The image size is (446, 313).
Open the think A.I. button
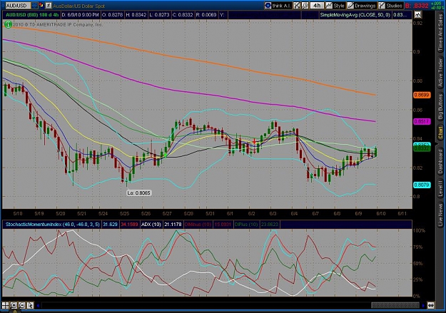[278, 6]
